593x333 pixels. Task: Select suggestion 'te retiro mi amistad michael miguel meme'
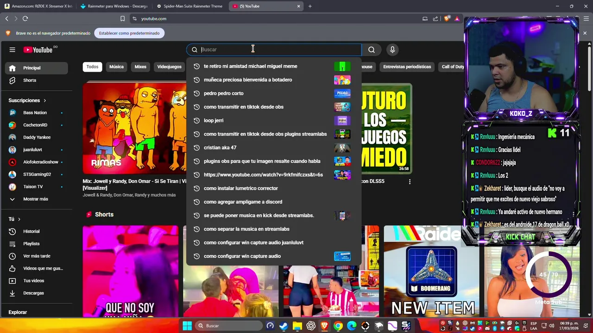(274, 66)
